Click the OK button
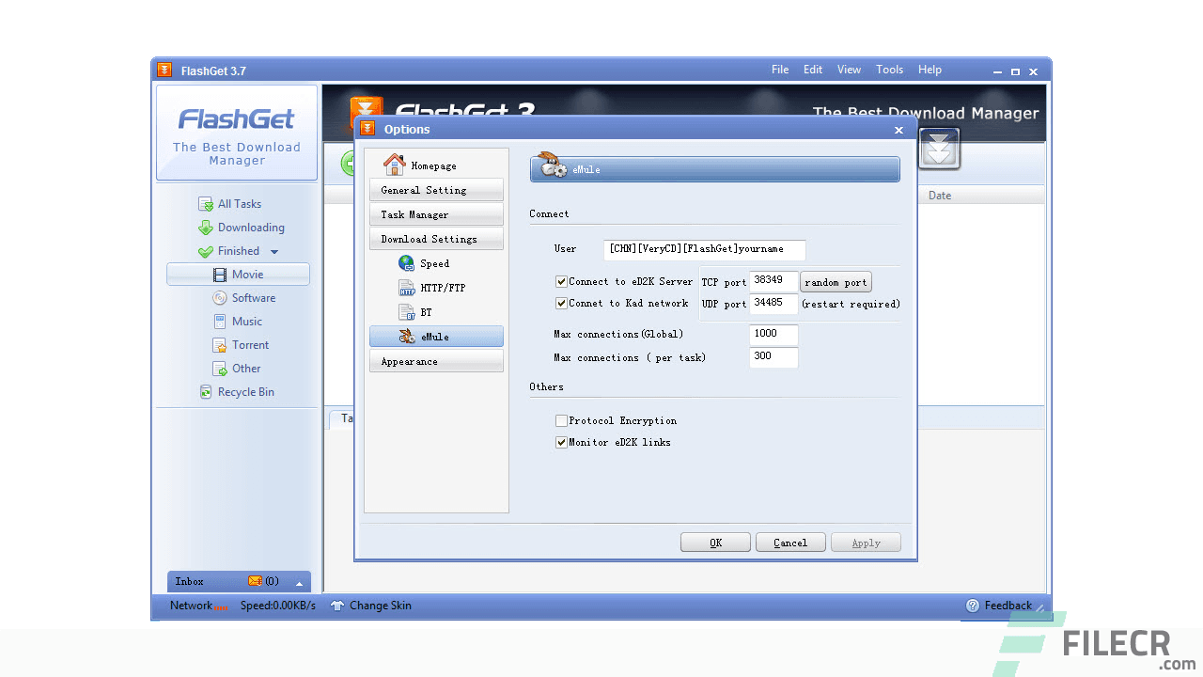Screen dimensions: 1203x677 click(715, 543)
